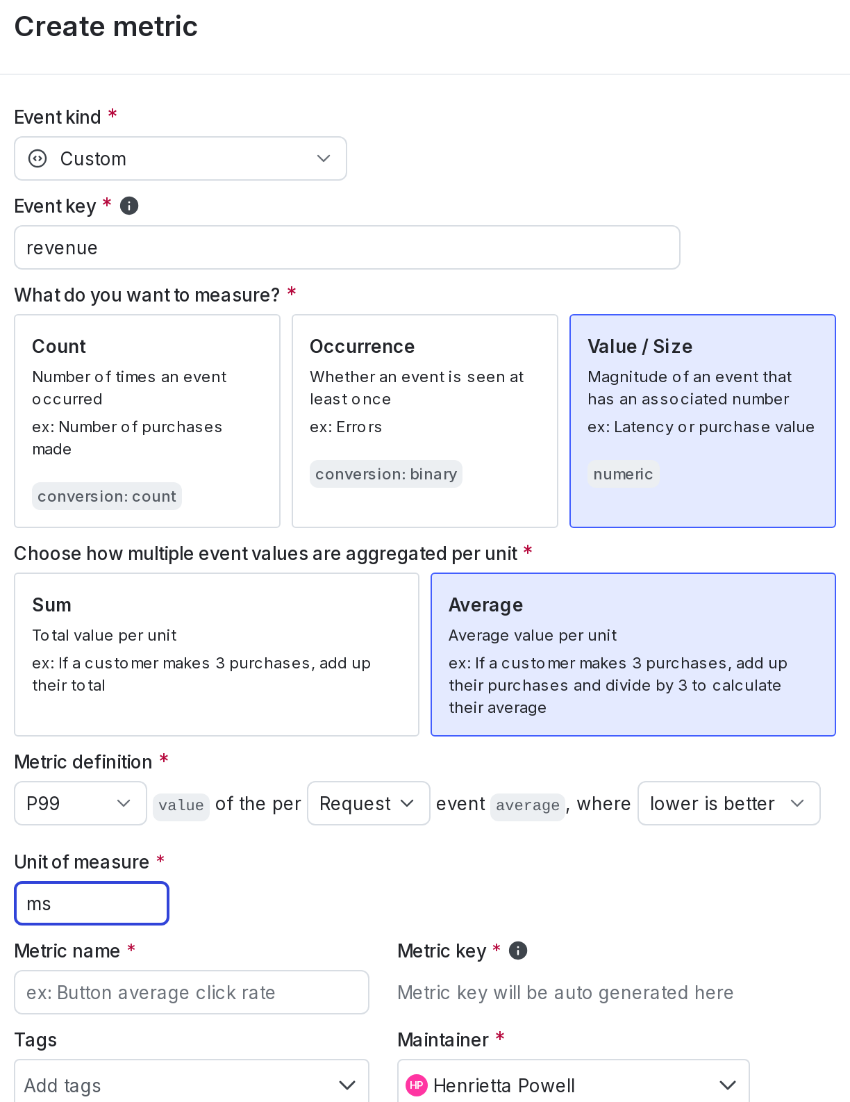Screen dimensions: 850x1102
Task: Click the Metric name field
Action: [x=192, y=992]
